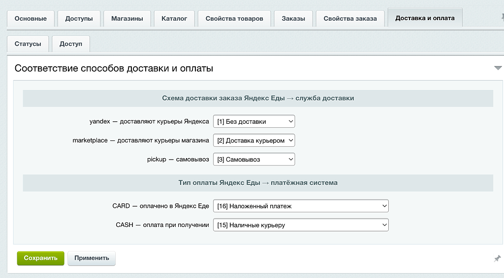Go to the Свойства товаров tab
The width and height of the screenshot is (504, 278).
(234, 19)
